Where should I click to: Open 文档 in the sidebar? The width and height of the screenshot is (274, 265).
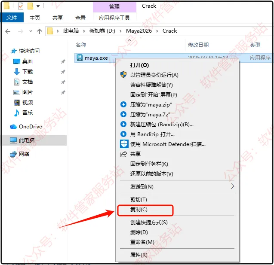pyautogui.click(x=27, y=82)
